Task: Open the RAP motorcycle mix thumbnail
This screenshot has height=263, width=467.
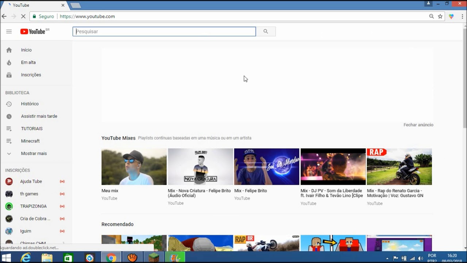Action: (400, 167)
